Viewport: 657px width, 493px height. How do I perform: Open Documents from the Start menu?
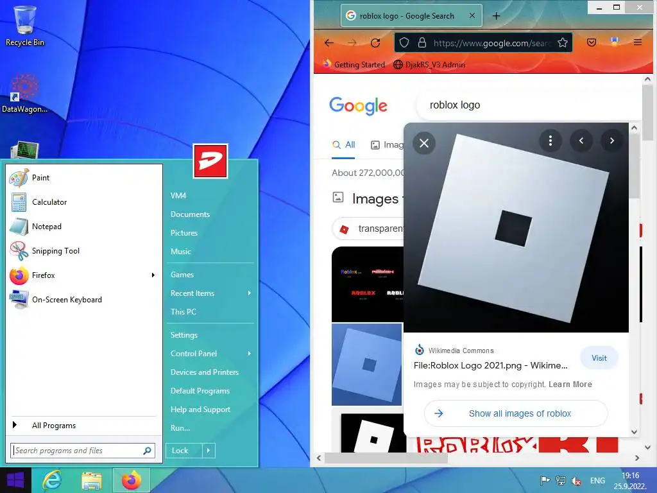point(190,214)
